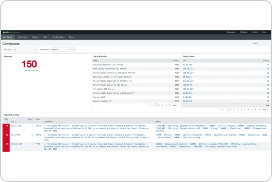Go to page 2 of Rule Hits
This screenshot has height=182, width=272.
tap(159, 105)
